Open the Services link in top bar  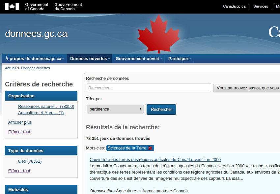coord(261,7)
